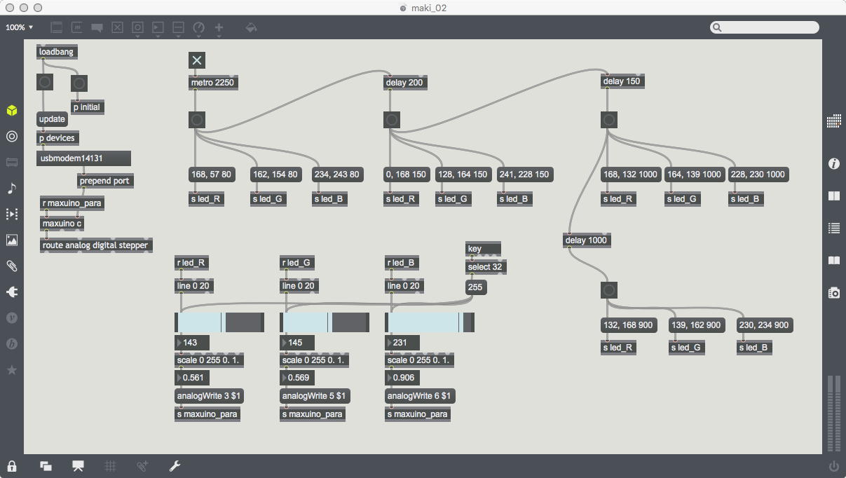Click the search field in top toolbar

pos(765,27)
